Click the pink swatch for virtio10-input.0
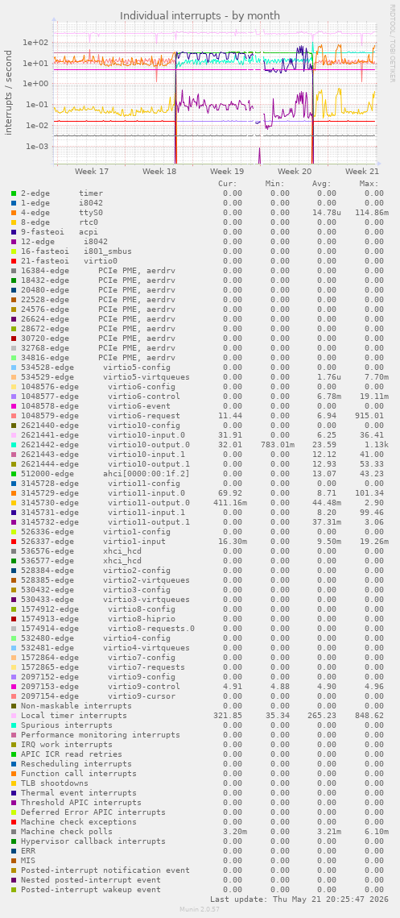Viewport: 400px width, 918px height. coord(14,435)
